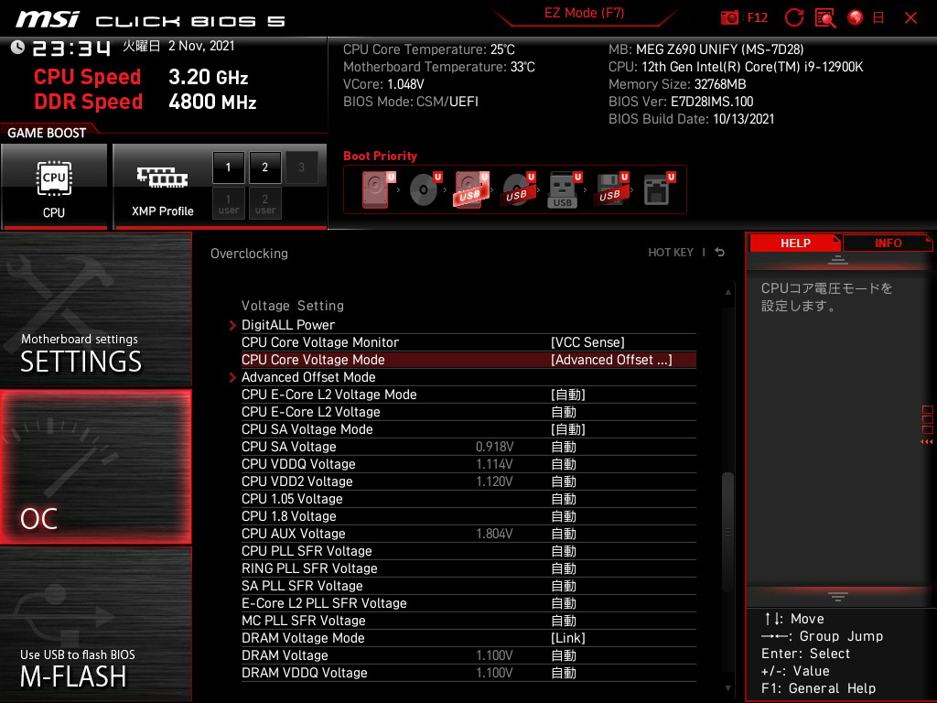
Task: Switch to EZ Mode (F7)
Action: coord(584,13)
